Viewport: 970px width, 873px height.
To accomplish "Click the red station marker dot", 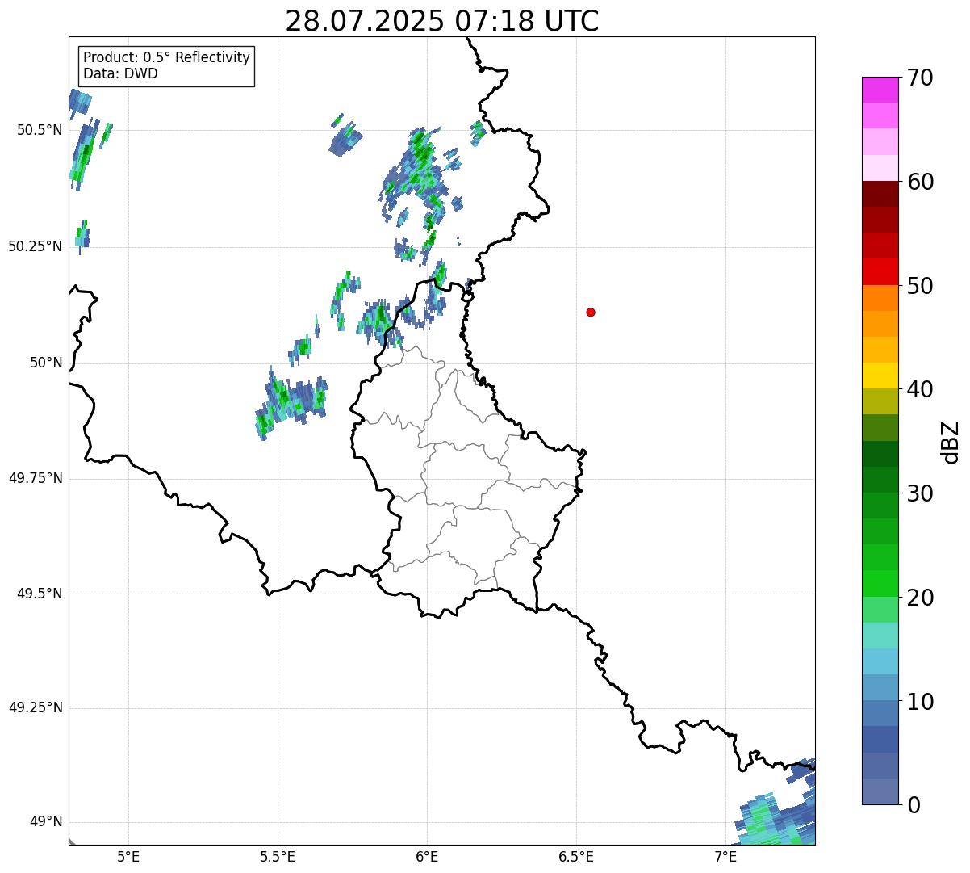I will 591,312.
